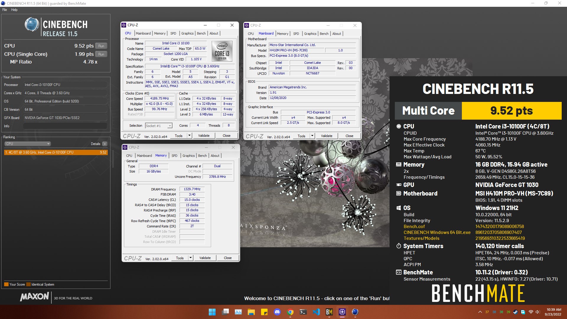Expand Tools dropdown arrow in Mainboard CPU-Z
Image resolution: width=567 pixels, height=319 pixels.
click(312, 136)
